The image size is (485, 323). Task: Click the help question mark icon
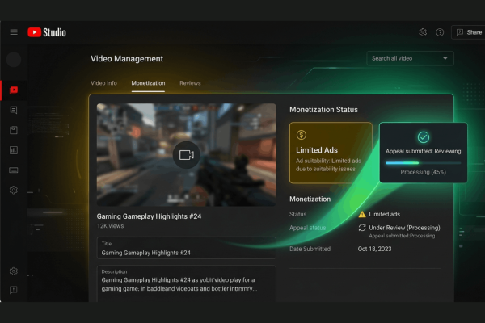(x=440, y=32)
